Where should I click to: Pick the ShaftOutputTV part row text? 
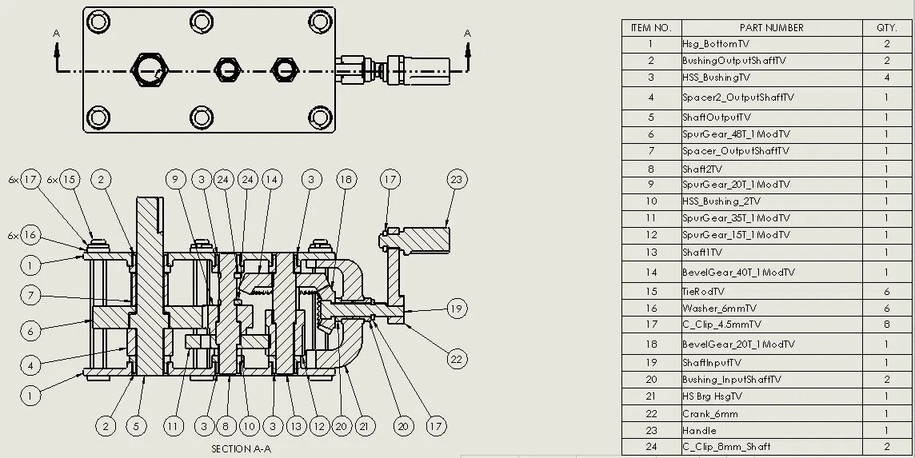[x=772, y=117]
